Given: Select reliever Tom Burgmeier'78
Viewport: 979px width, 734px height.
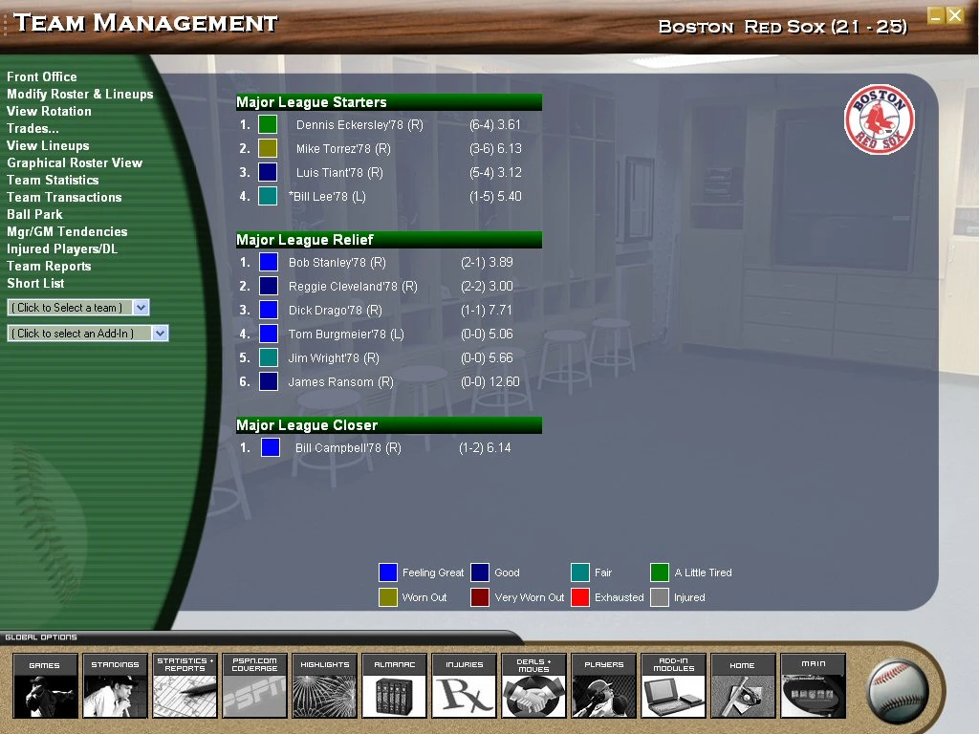Looking at the screenshot, I should pyautogui.click(x=346, y=334).
